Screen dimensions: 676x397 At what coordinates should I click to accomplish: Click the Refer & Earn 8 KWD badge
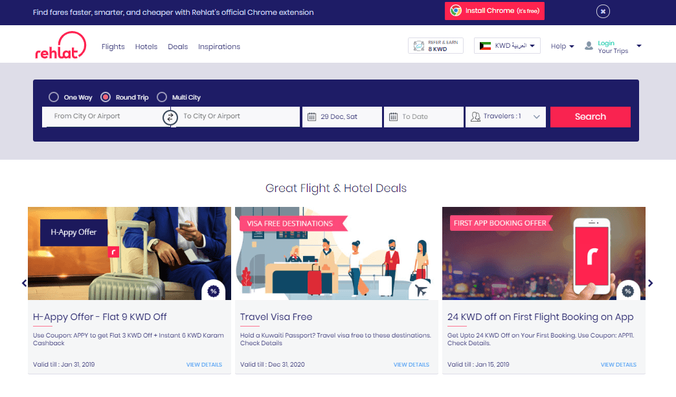[436, 46]
